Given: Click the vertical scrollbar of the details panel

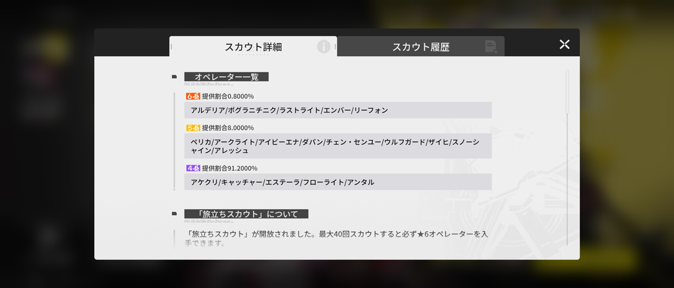Looking at the screenshot, I should click(567, 92).
